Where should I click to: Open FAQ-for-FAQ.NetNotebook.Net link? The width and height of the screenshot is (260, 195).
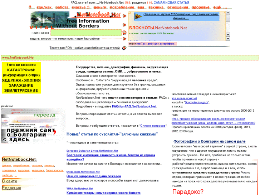134,106
